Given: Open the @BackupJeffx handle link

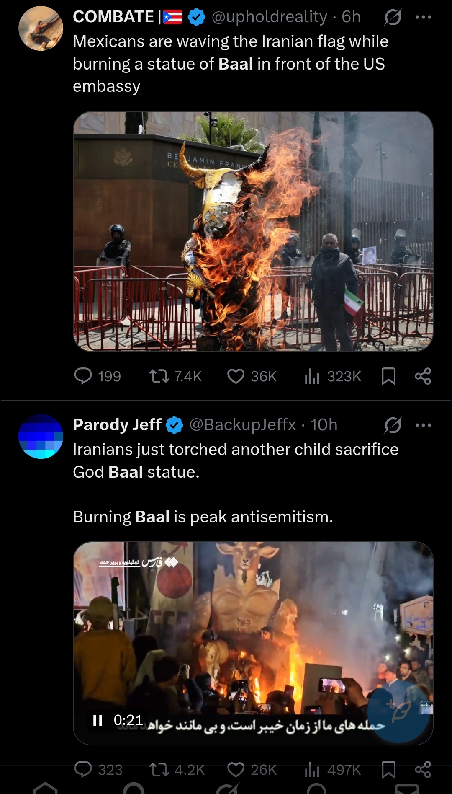Looking at the screenshot, I should (243, 425).
